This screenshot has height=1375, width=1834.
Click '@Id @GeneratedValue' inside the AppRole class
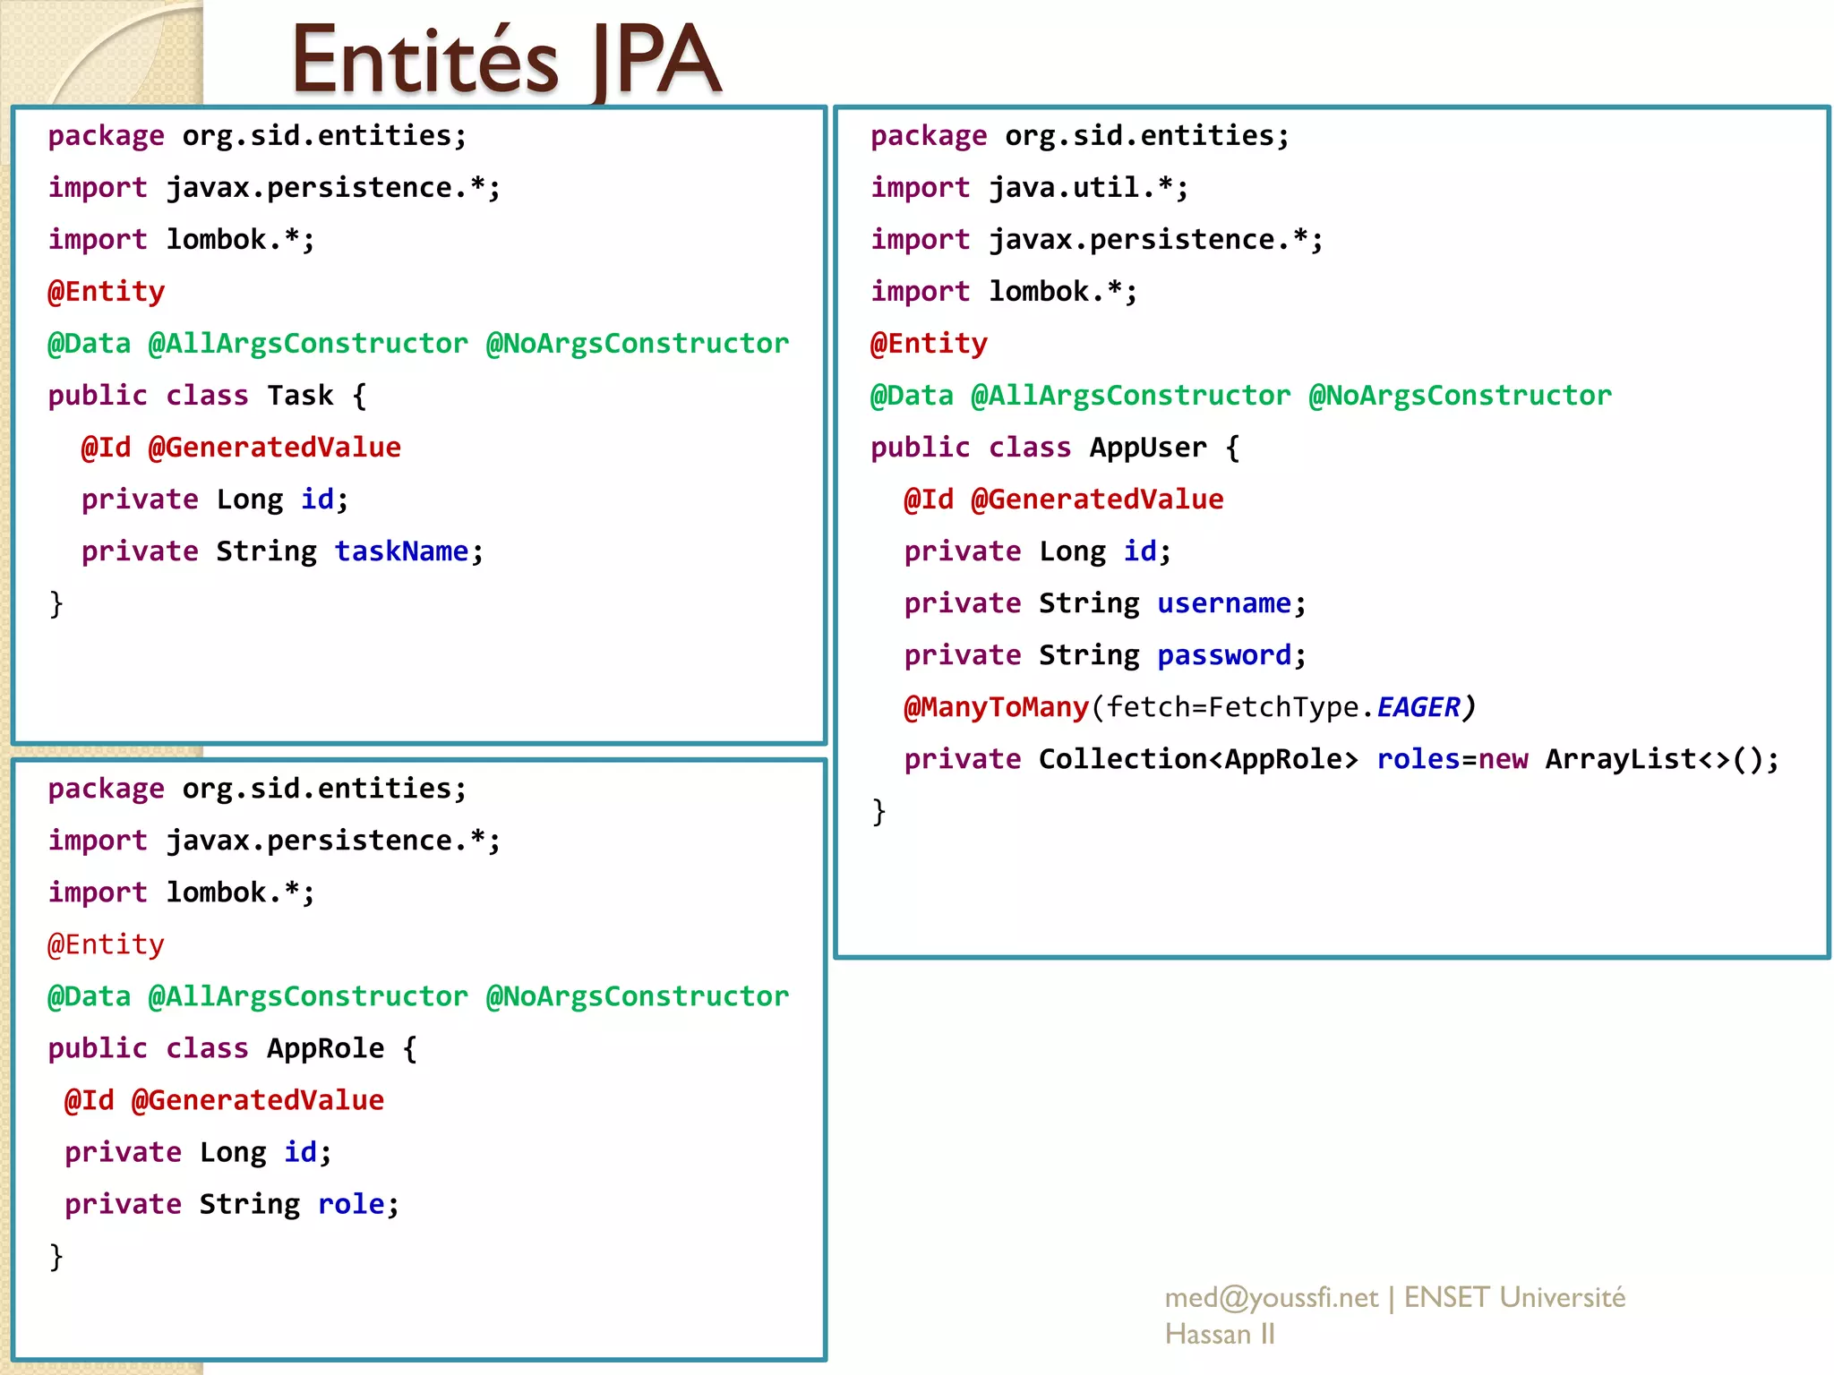pos(224,1100)
